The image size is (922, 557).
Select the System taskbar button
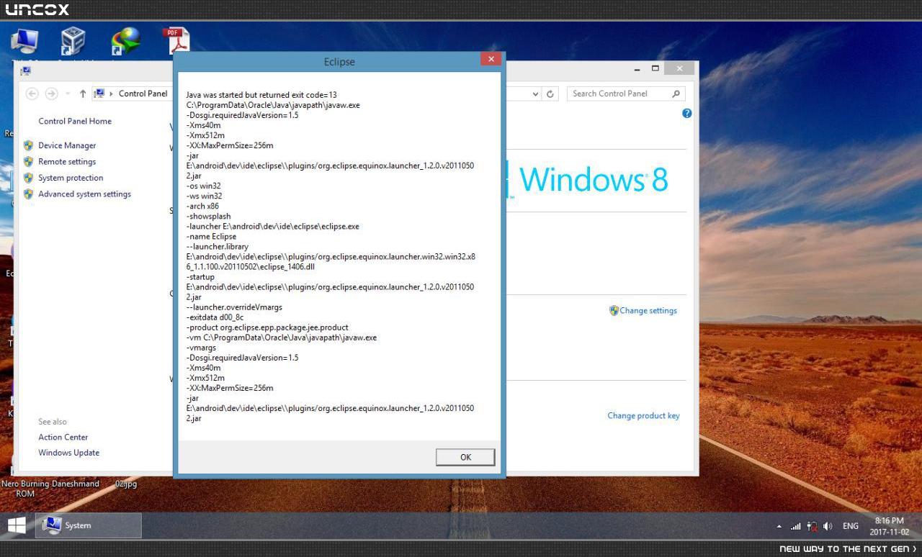click(x=89, y=525)
